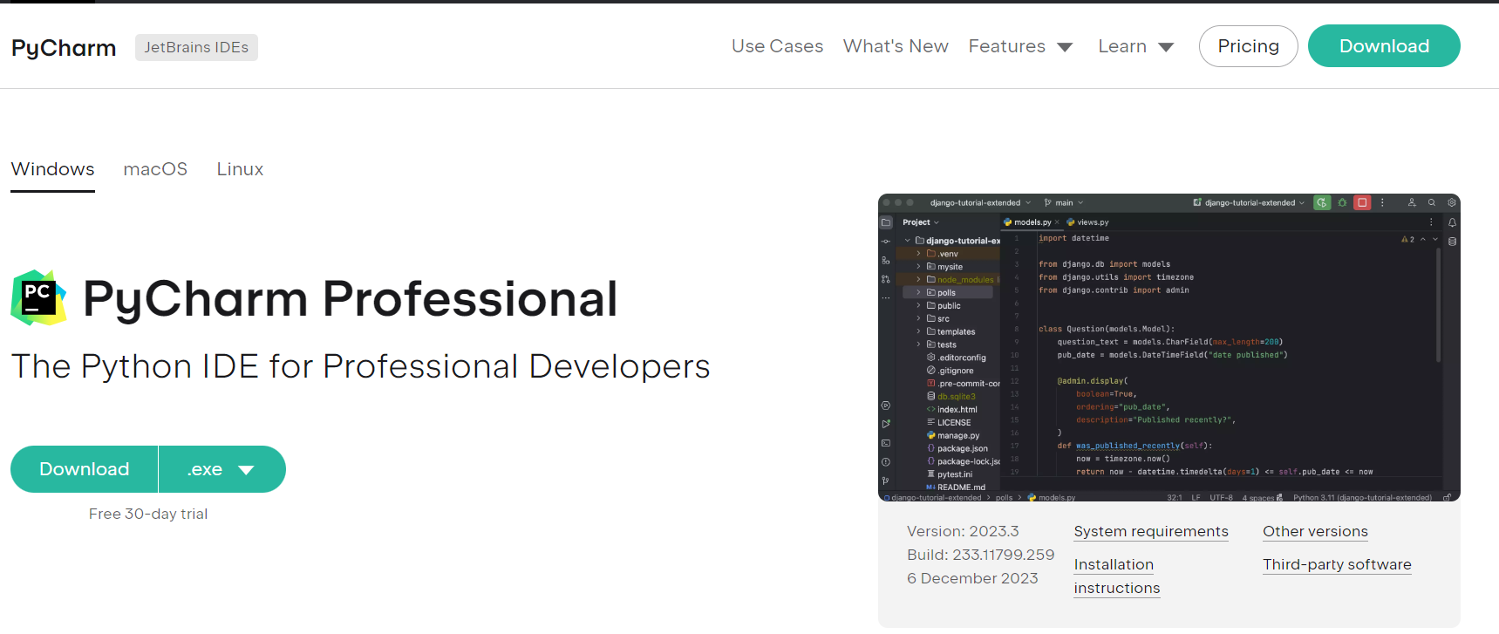This screenshot has height=634, width=1499.
Task: Click the red Stop button in IDE toolbar
Action: pyautogui.click(x=1362, y=202)
